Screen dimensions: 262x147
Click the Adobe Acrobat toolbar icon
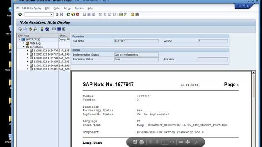coord(196,142)
